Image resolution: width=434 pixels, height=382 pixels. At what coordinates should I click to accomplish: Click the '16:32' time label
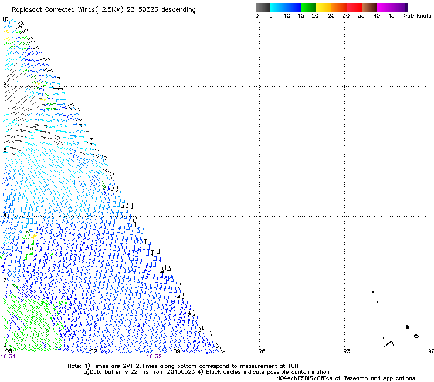(154, 357)
